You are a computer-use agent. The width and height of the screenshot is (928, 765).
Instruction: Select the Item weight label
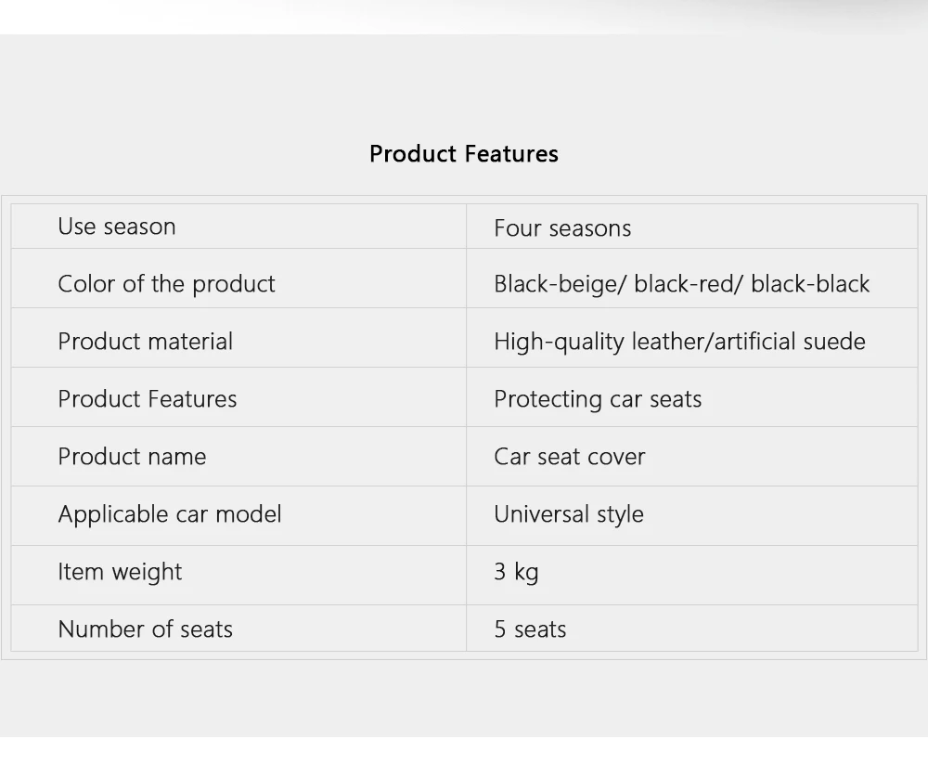pos(120,572)
